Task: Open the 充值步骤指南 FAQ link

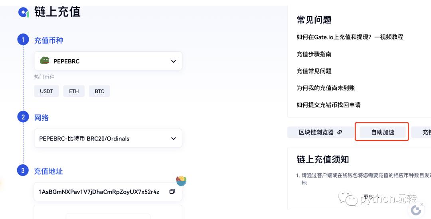Action: point(314,54)
